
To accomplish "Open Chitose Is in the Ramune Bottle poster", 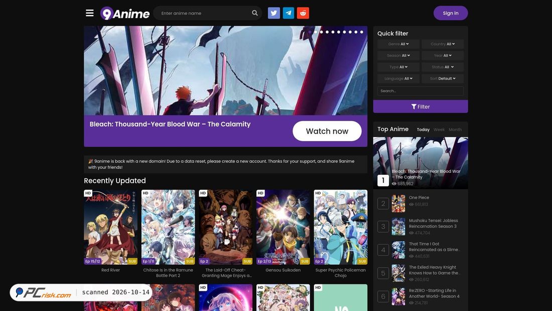I will pyautogui.click(x=168, y=227).
